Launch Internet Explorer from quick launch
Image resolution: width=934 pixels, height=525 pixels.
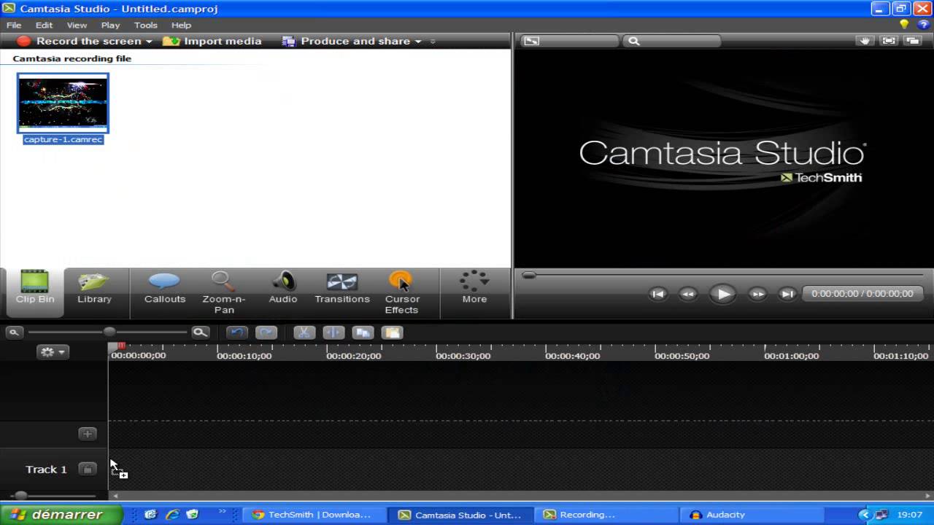172,514
